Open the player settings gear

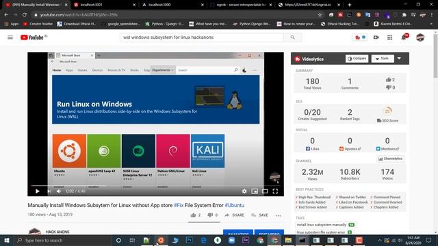(x=244, y=191)
